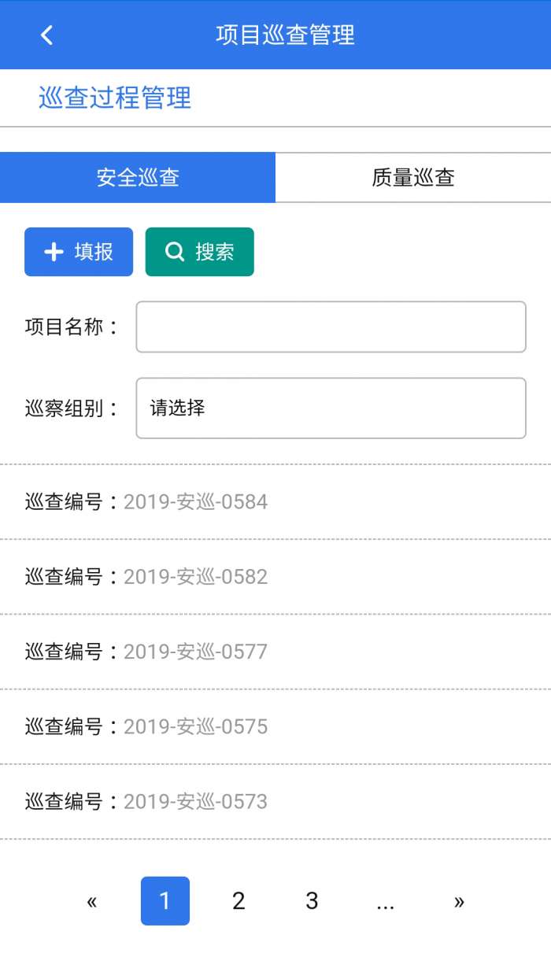The width and height of the screenshot is (551, 979).
Task: Switch to the 质量巡查 tab
Action: pyautogui.click(x=413, y=177)
